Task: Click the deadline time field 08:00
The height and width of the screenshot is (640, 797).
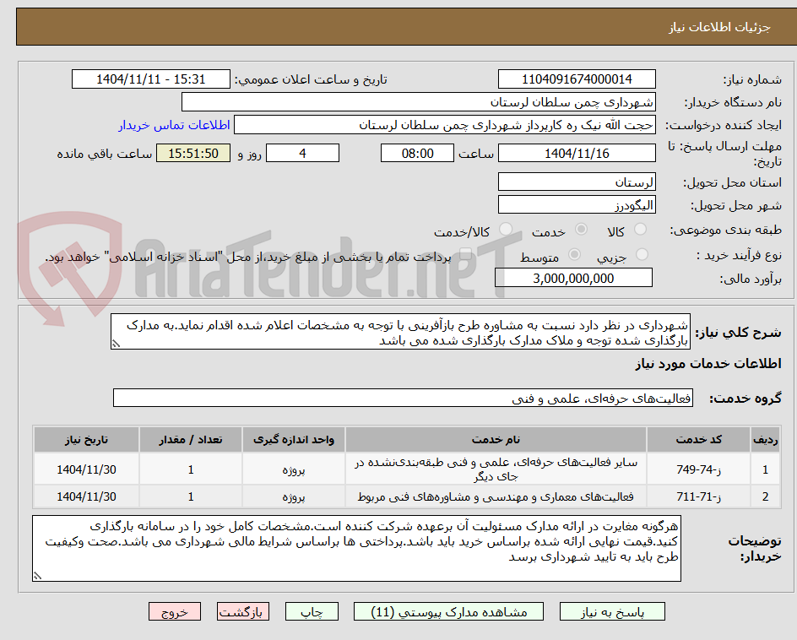Action: coord(417,153)
